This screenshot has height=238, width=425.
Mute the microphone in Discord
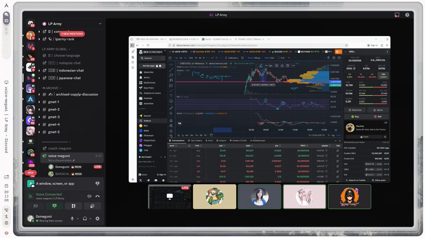tap(72, 219)
